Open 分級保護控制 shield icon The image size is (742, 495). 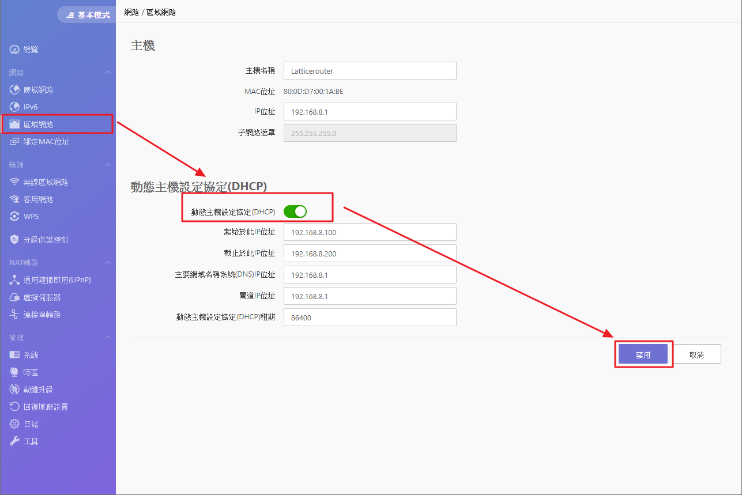tap(14, 240)
